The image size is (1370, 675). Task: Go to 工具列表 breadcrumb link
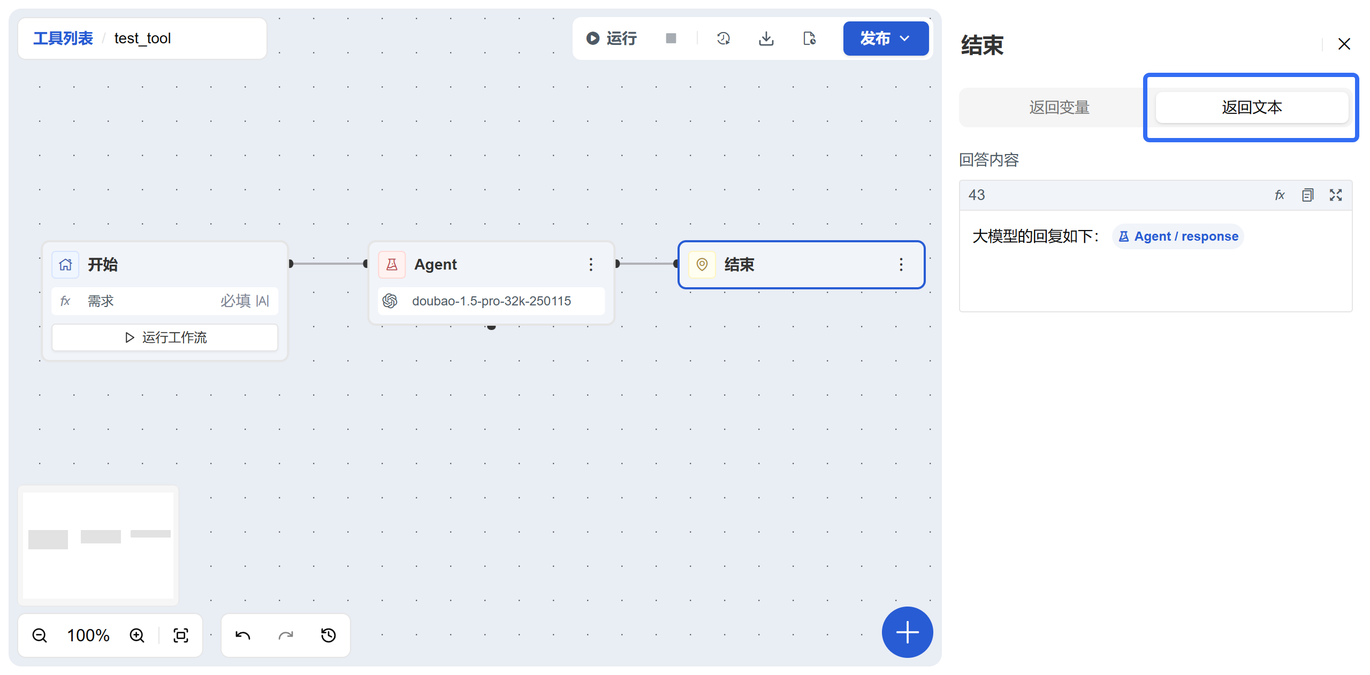click(63, 39)
